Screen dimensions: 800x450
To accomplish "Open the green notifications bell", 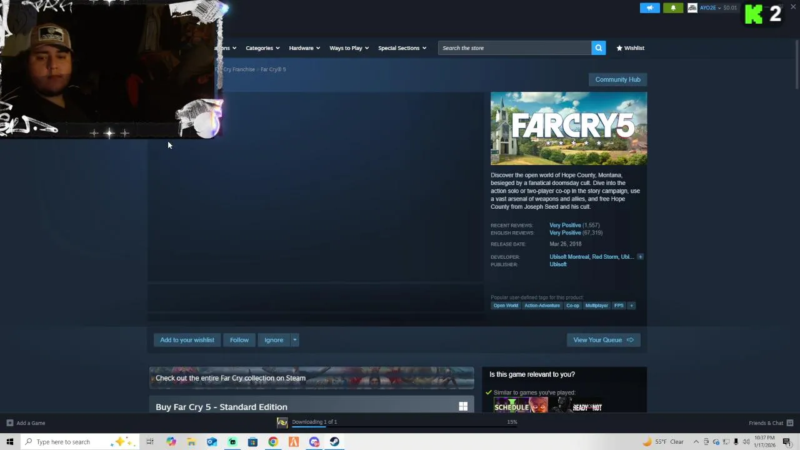I will [673, 7].
